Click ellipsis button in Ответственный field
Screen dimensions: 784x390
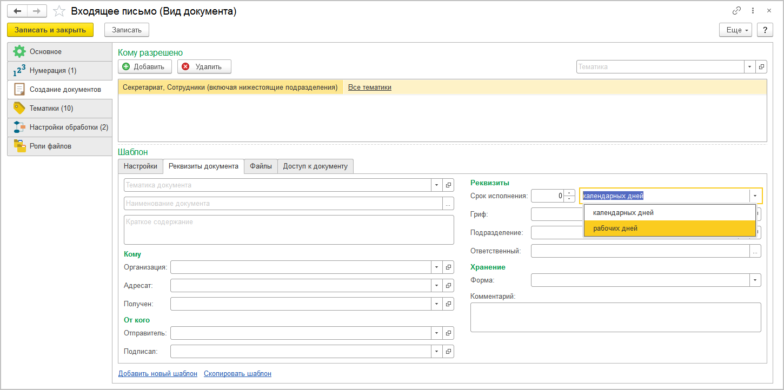pyautogui.click(x=755, y=251)
